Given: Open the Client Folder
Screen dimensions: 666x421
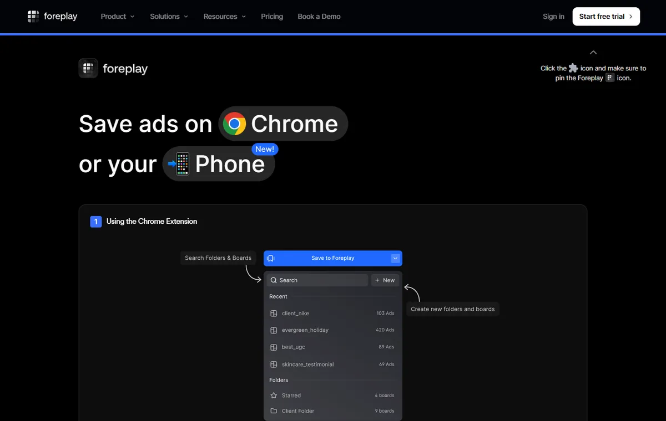Looking at the screenshot, I should [332, 411].
